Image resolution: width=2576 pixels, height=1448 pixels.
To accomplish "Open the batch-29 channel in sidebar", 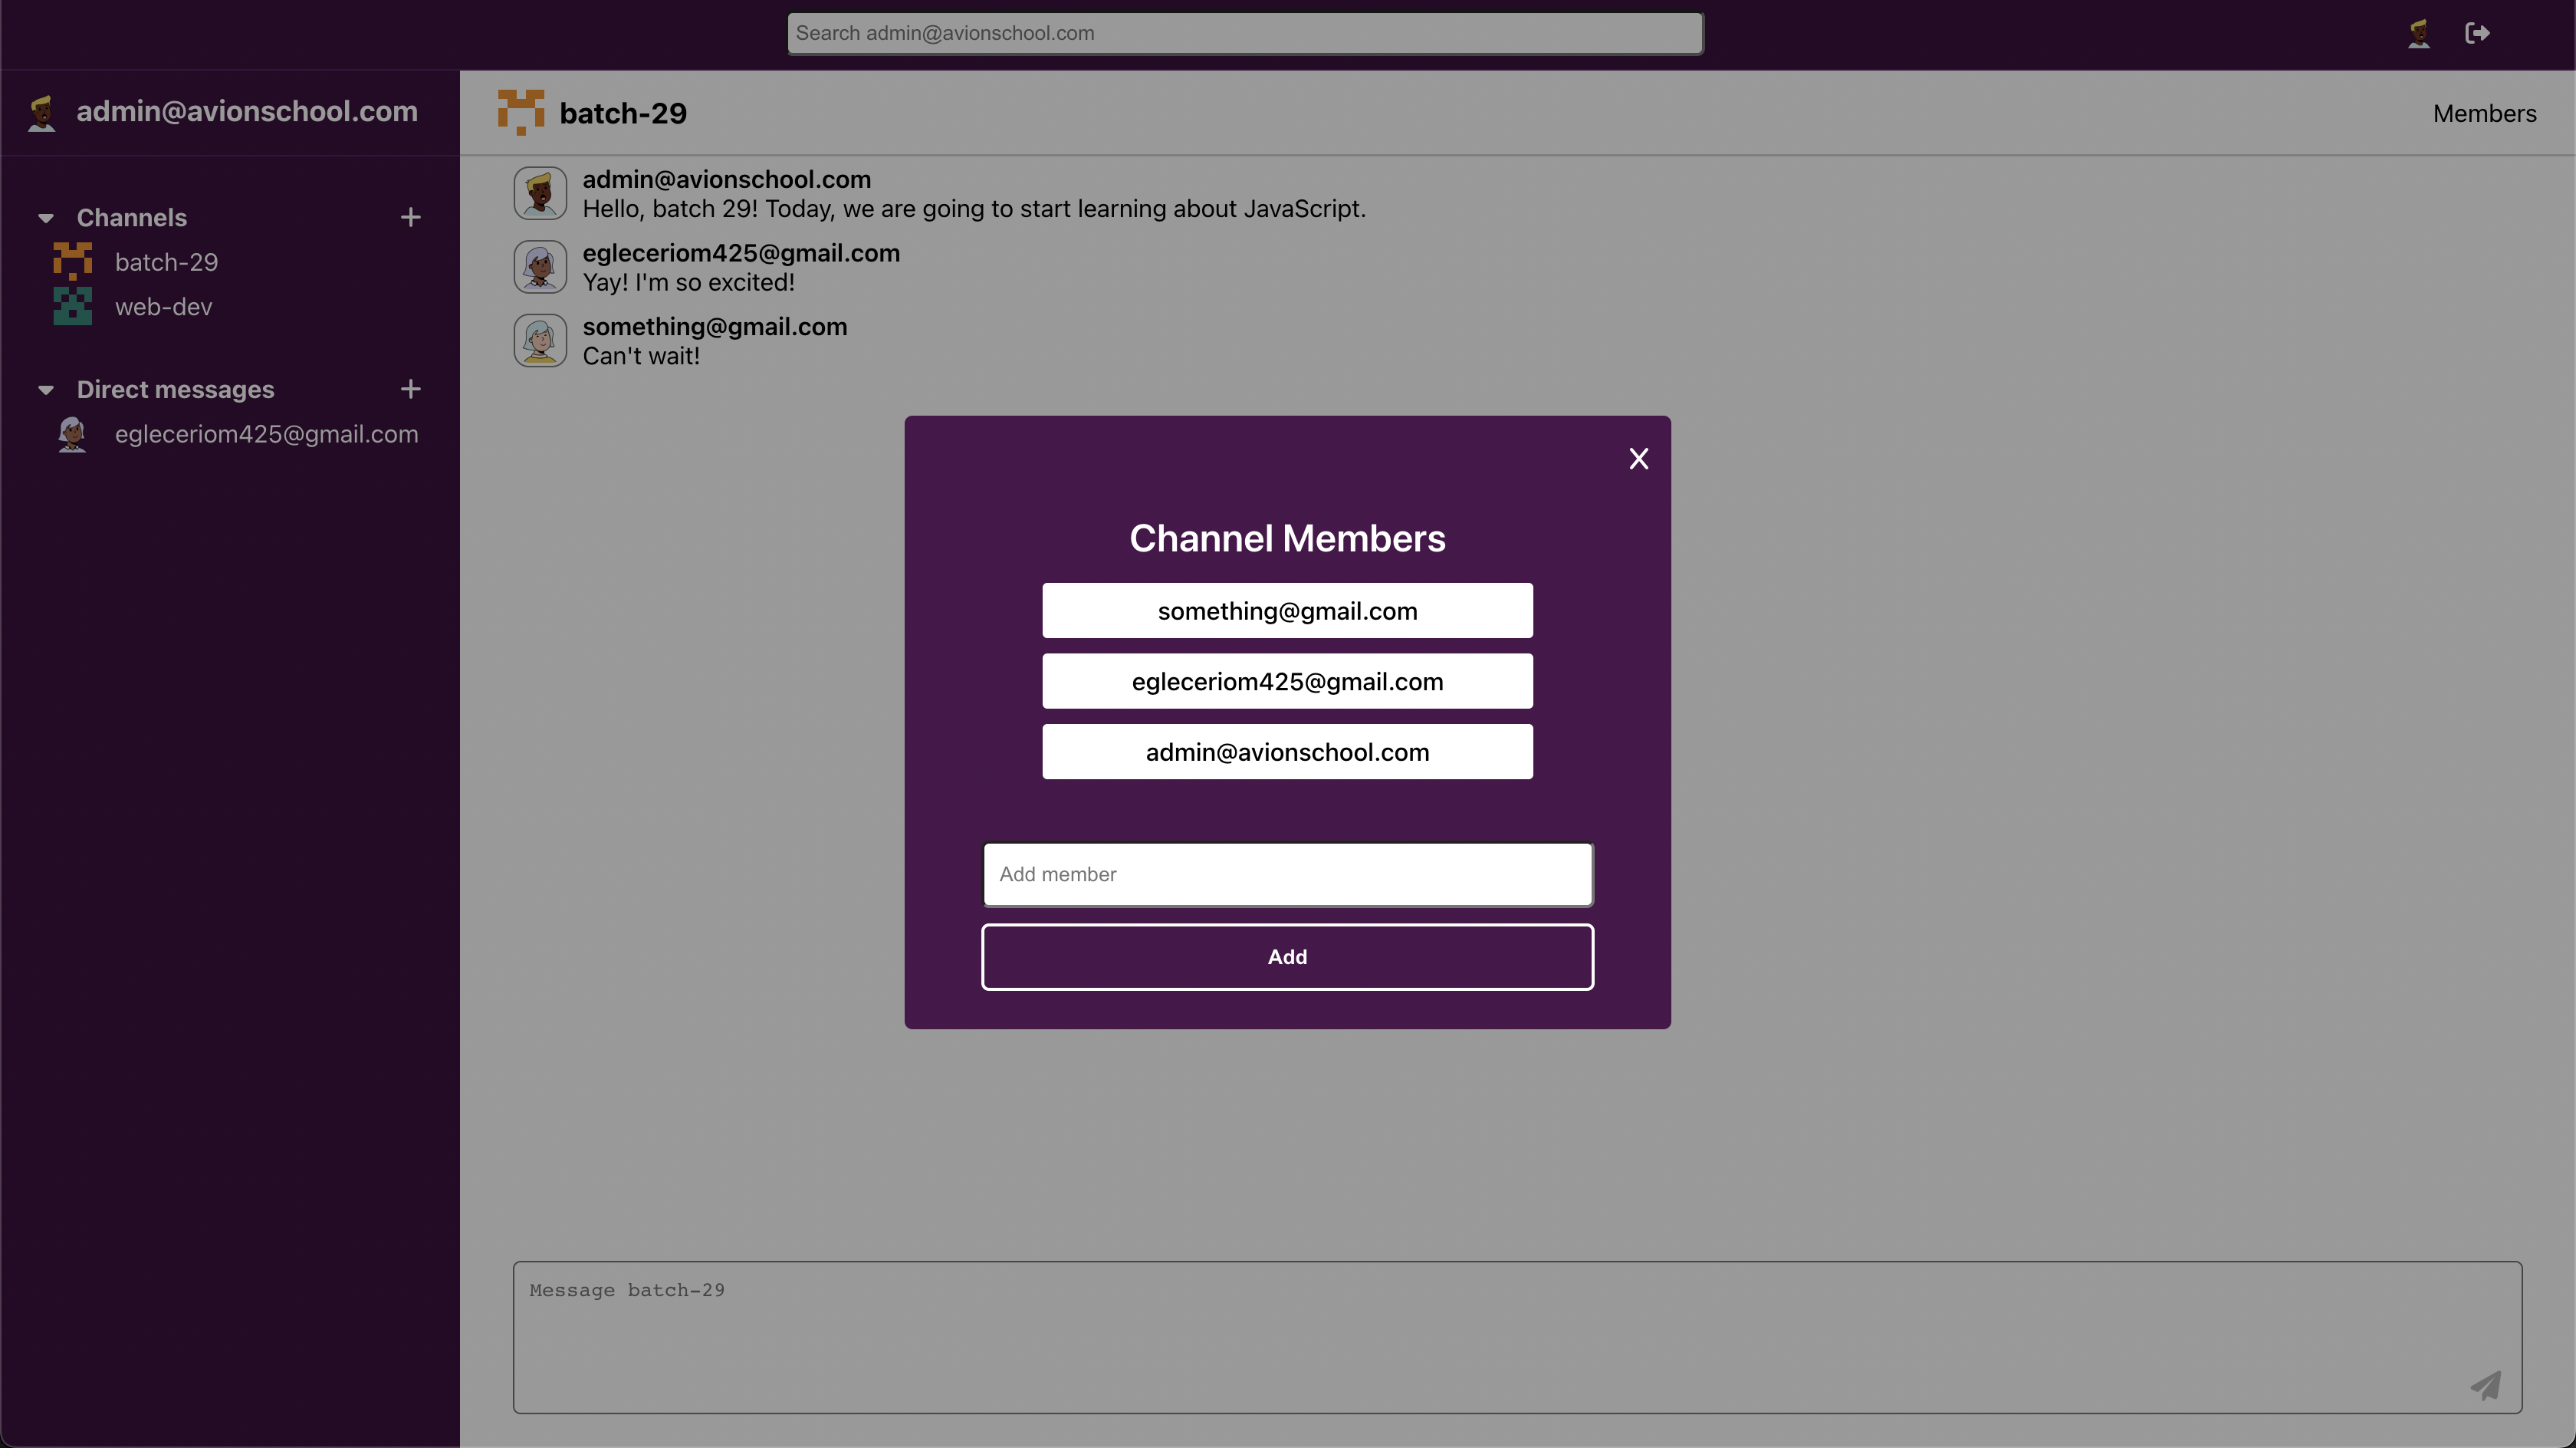I will pos(166,262).
